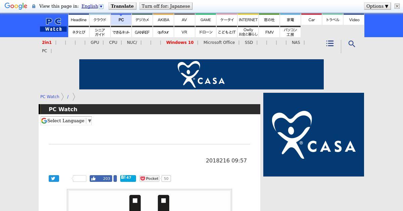
Task: Close the Google Translate bar
Action: tap(397, 6)
